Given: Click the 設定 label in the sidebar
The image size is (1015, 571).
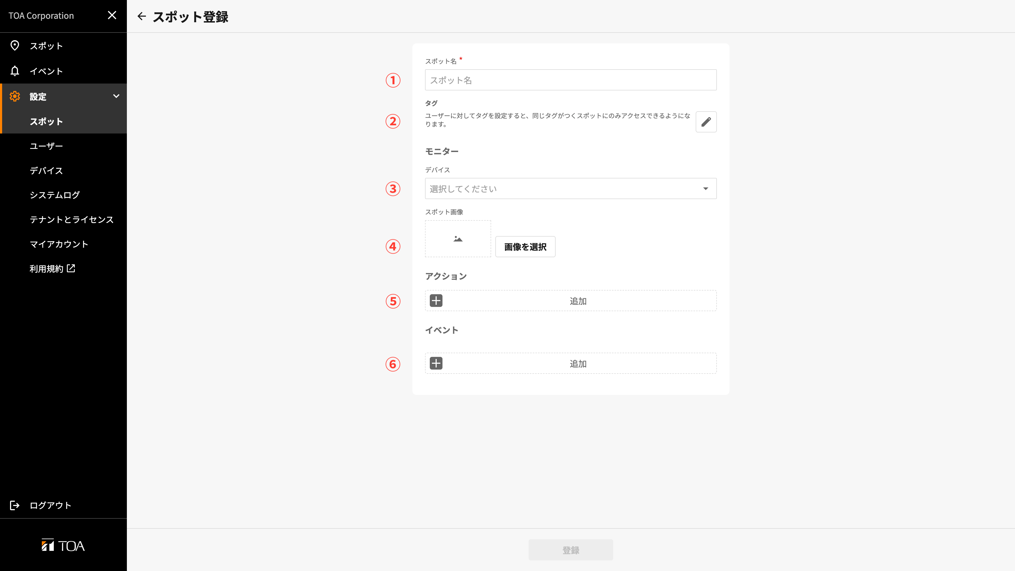Looking at the screenshot, I should [x=38, y=96].
